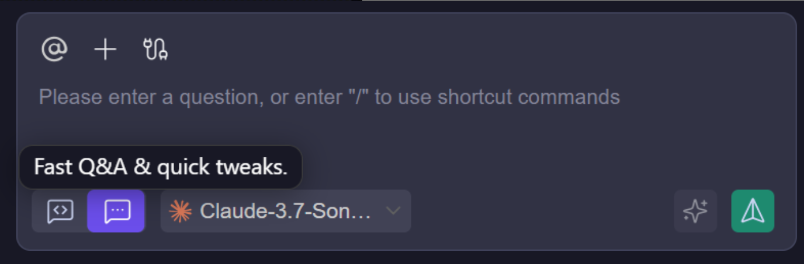Click the @ mention context icon
804x264 pixels.
tap(54, 50)
